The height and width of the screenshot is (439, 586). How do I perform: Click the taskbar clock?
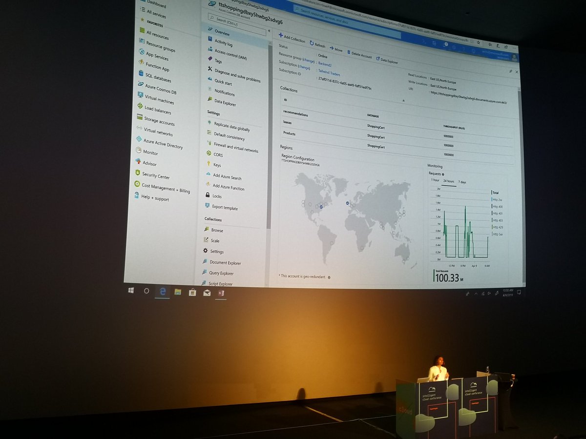[508, 292]
